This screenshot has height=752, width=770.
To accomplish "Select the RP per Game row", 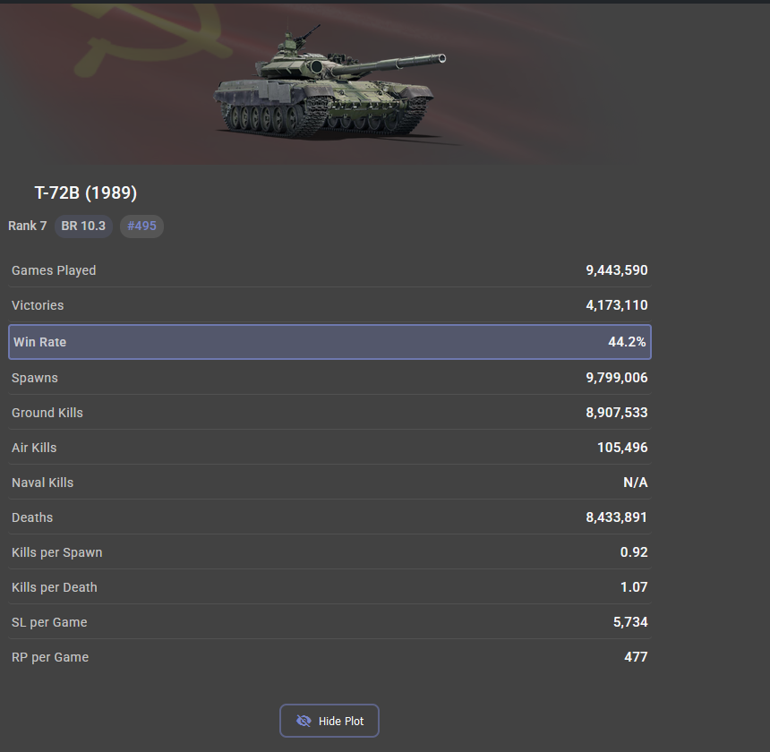I will (x=330, y=656).
